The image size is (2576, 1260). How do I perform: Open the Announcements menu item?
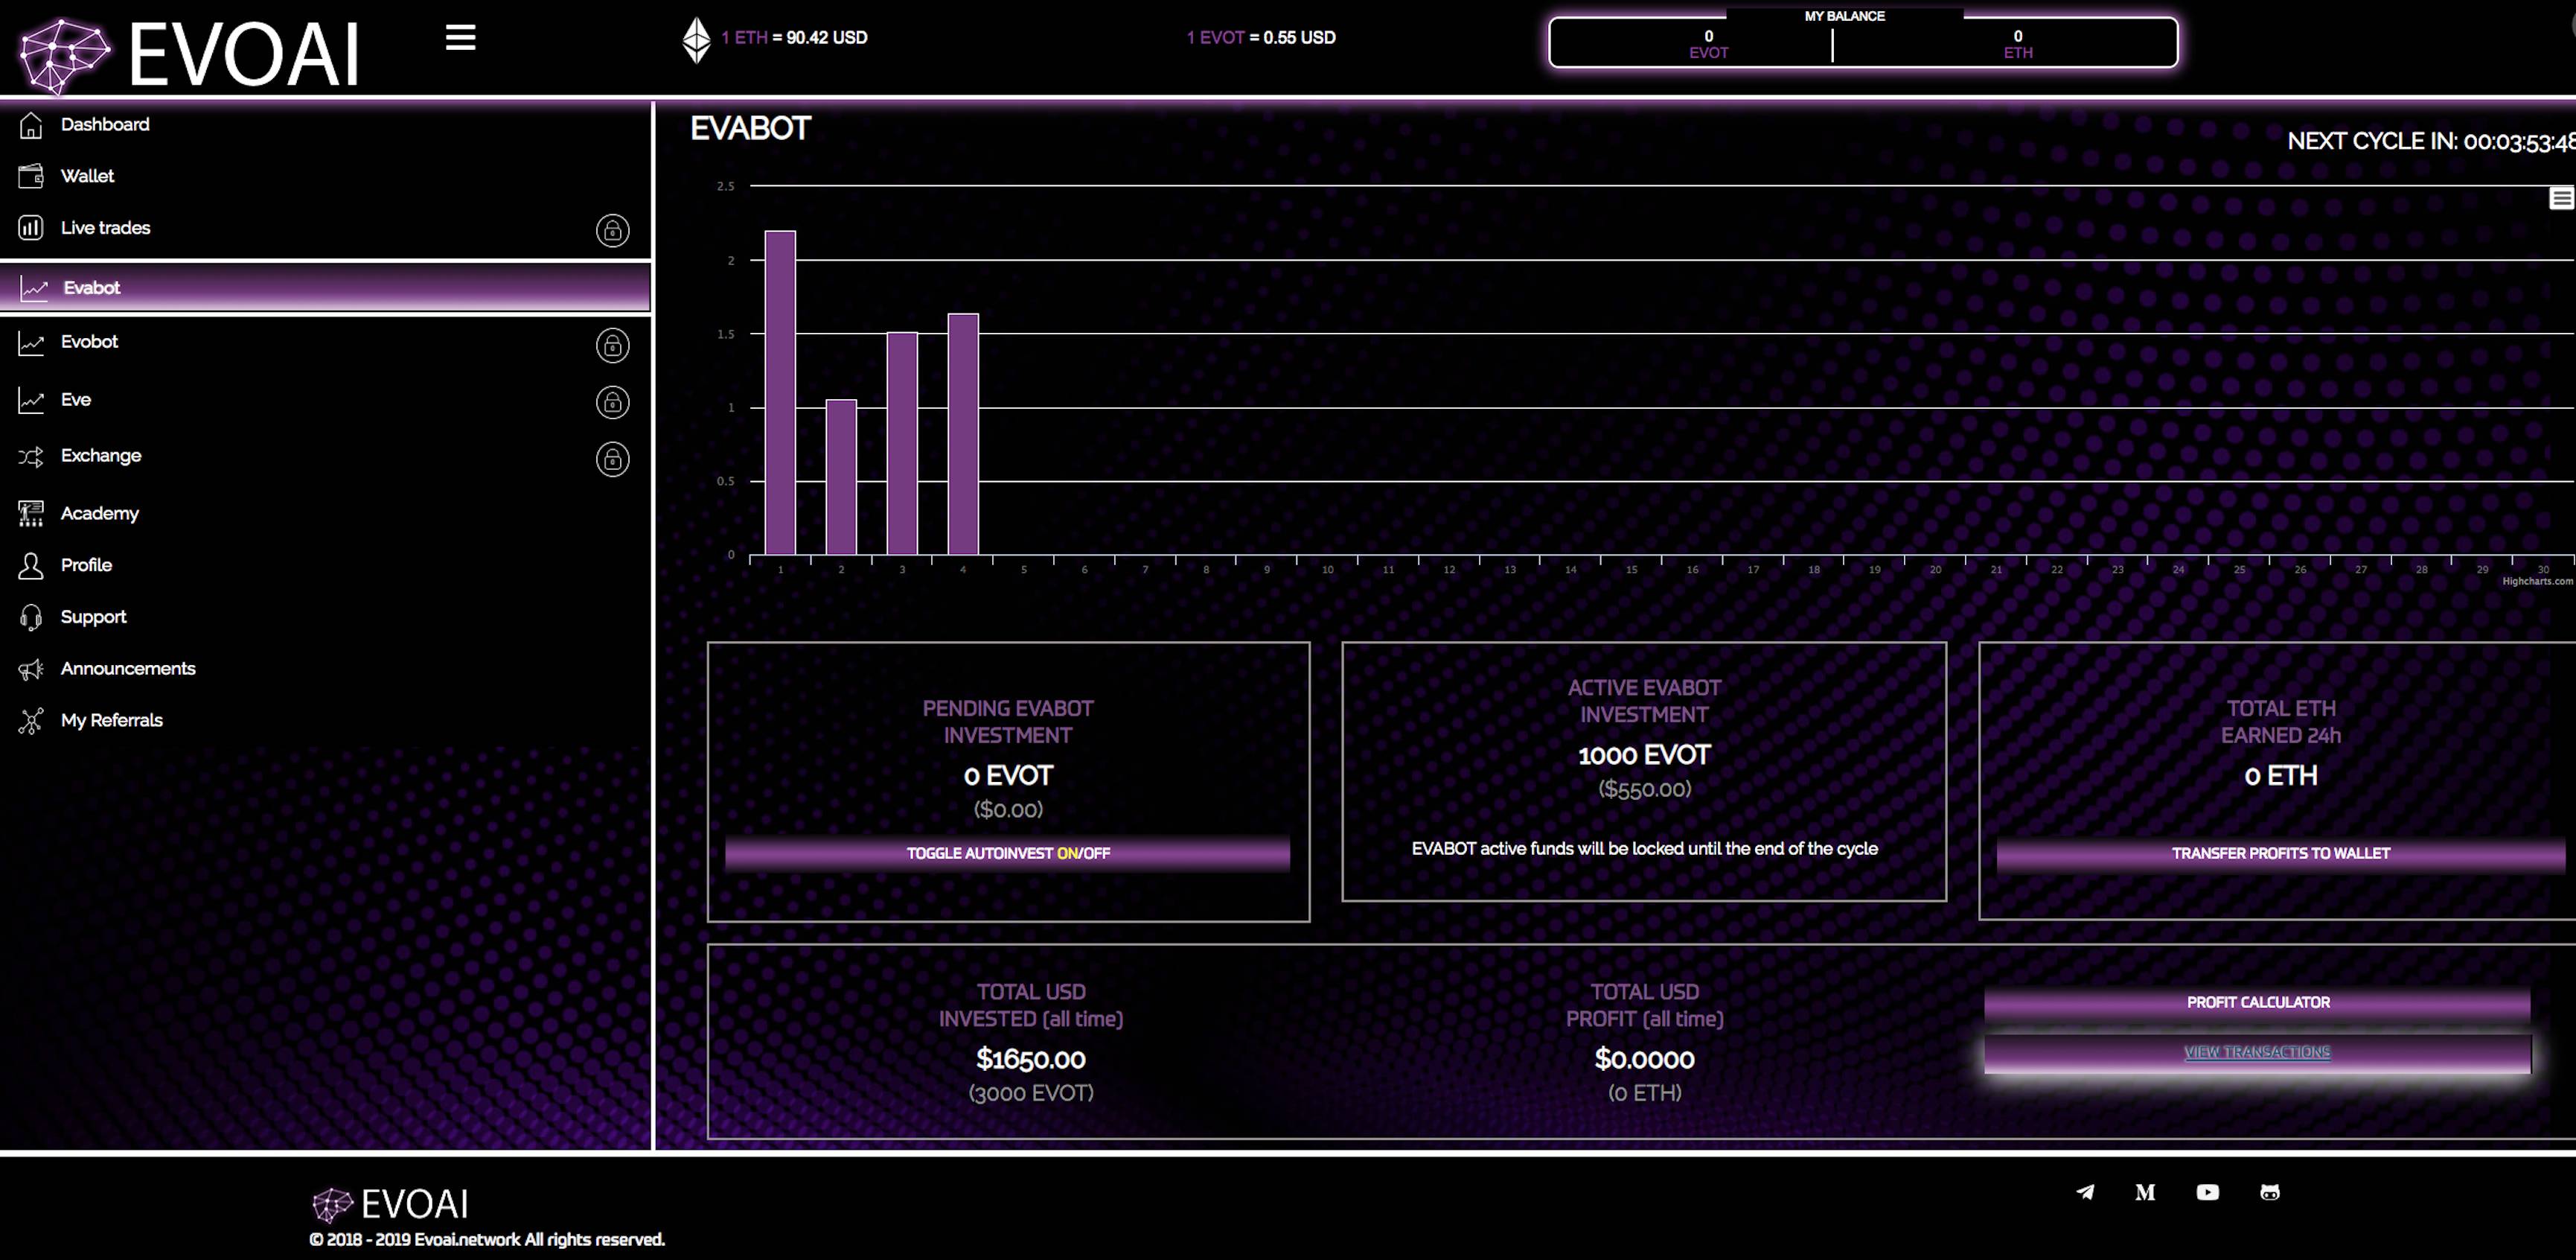coord(128,669)
